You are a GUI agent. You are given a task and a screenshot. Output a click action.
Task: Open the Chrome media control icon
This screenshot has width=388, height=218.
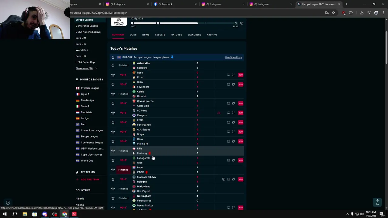pyautogui.click(x=369, y=13)
